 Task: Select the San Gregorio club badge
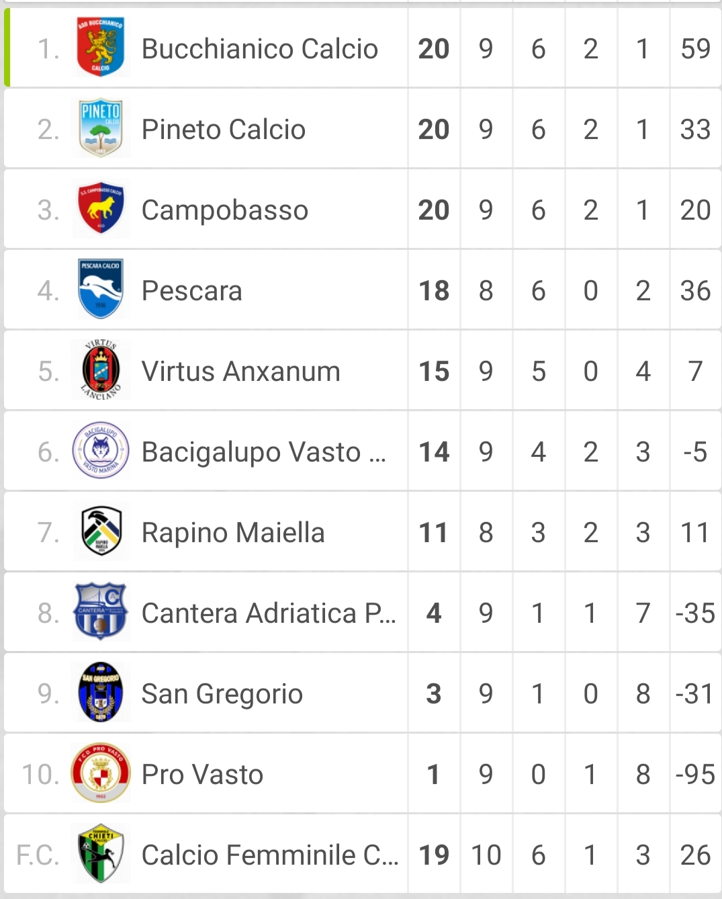[101, 693]
